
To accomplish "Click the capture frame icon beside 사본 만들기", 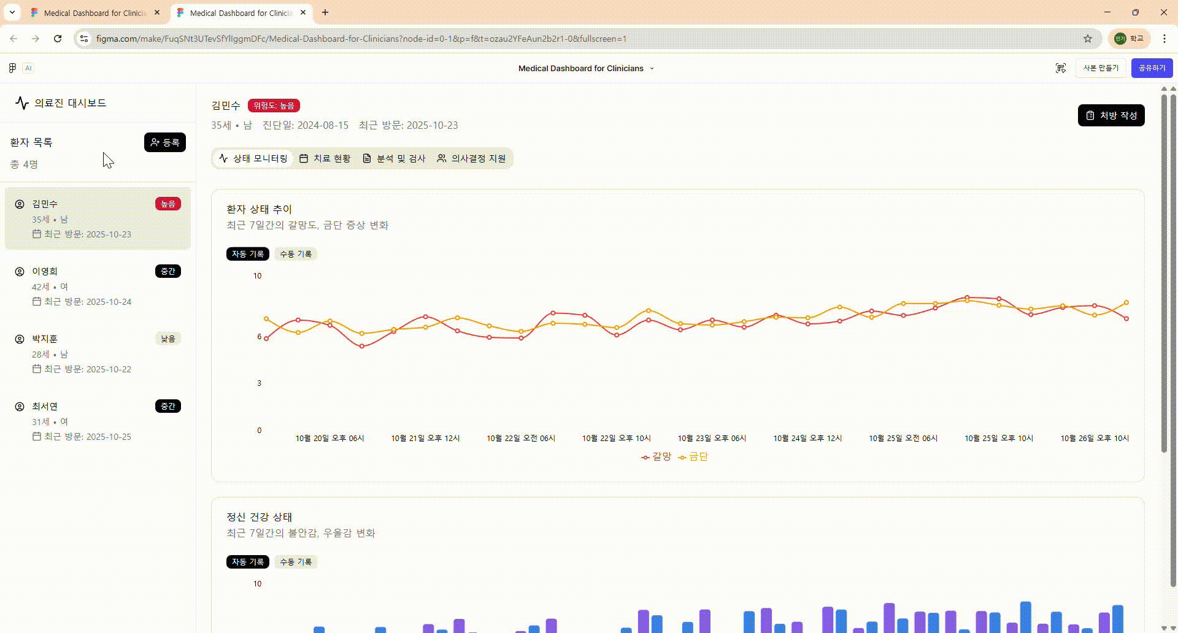I will (1061, 68).
